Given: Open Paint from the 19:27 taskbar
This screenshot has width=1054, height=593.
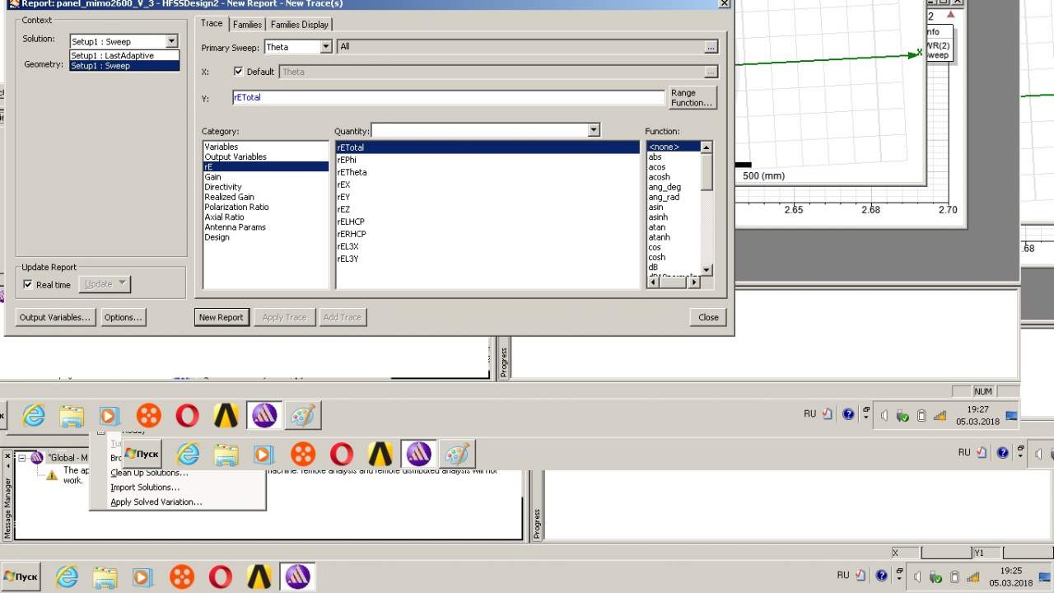Looking at the screenshot, I should [x=302, y=416].
